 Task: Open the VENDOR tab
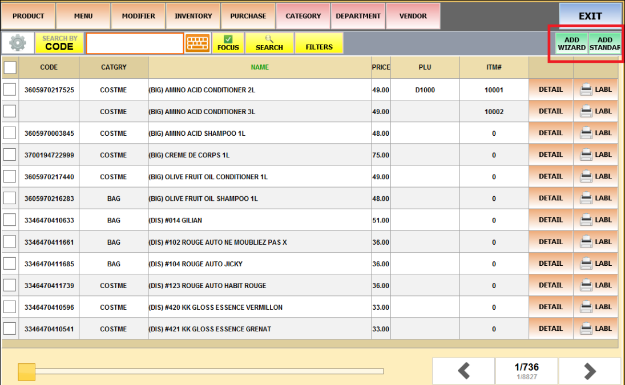pyautogui.click(x=413, y=16)
